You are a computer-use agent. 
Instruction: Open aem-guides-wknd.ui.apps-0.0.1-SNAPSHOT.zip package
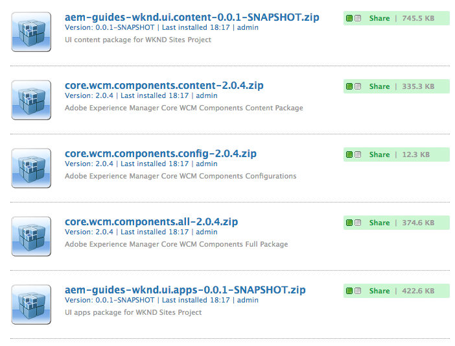click(x=185, y=290)
